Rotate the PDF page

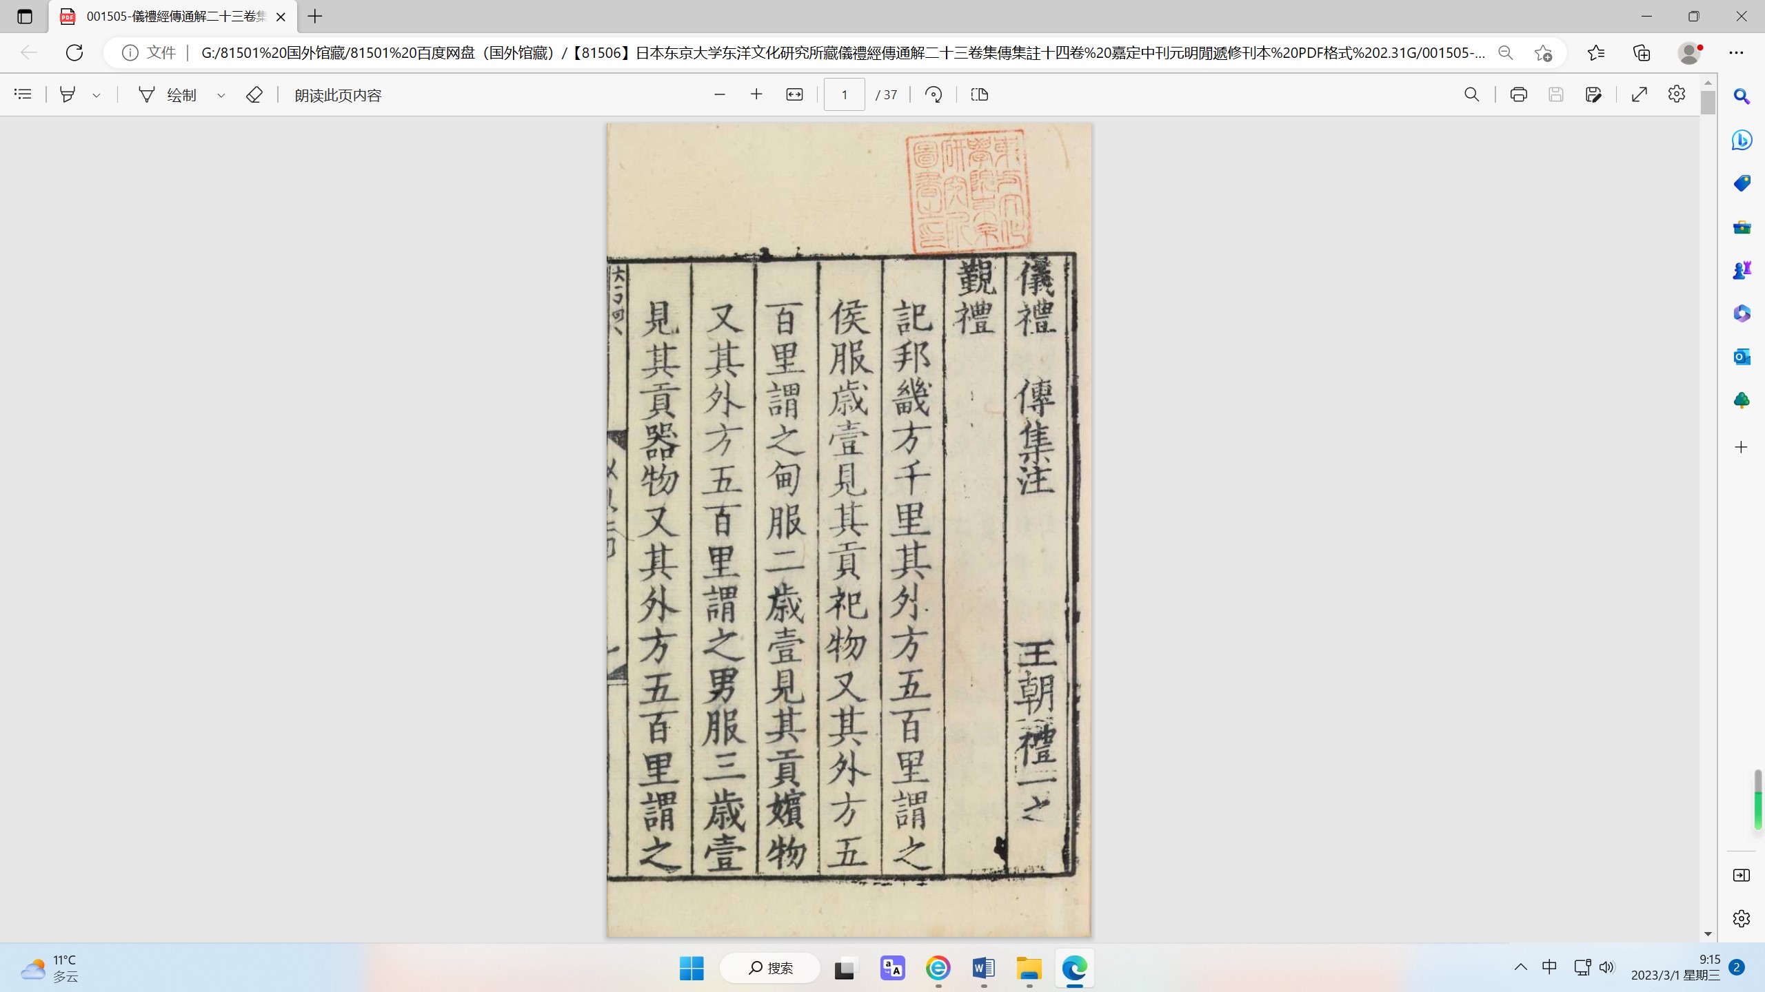tap(934, 94)
